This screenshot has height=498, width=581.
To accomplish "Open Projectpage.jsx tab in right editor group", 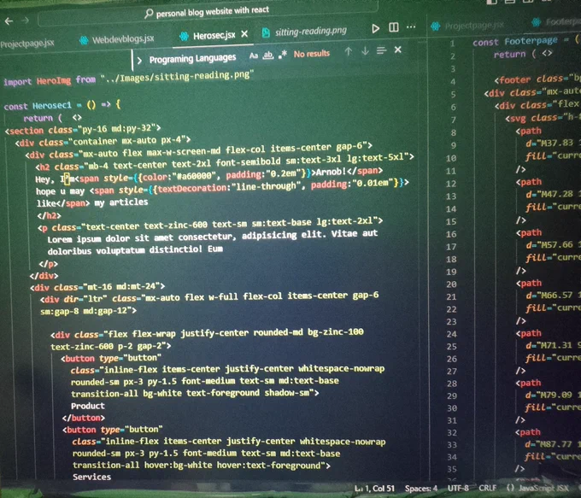I will 467,26.
